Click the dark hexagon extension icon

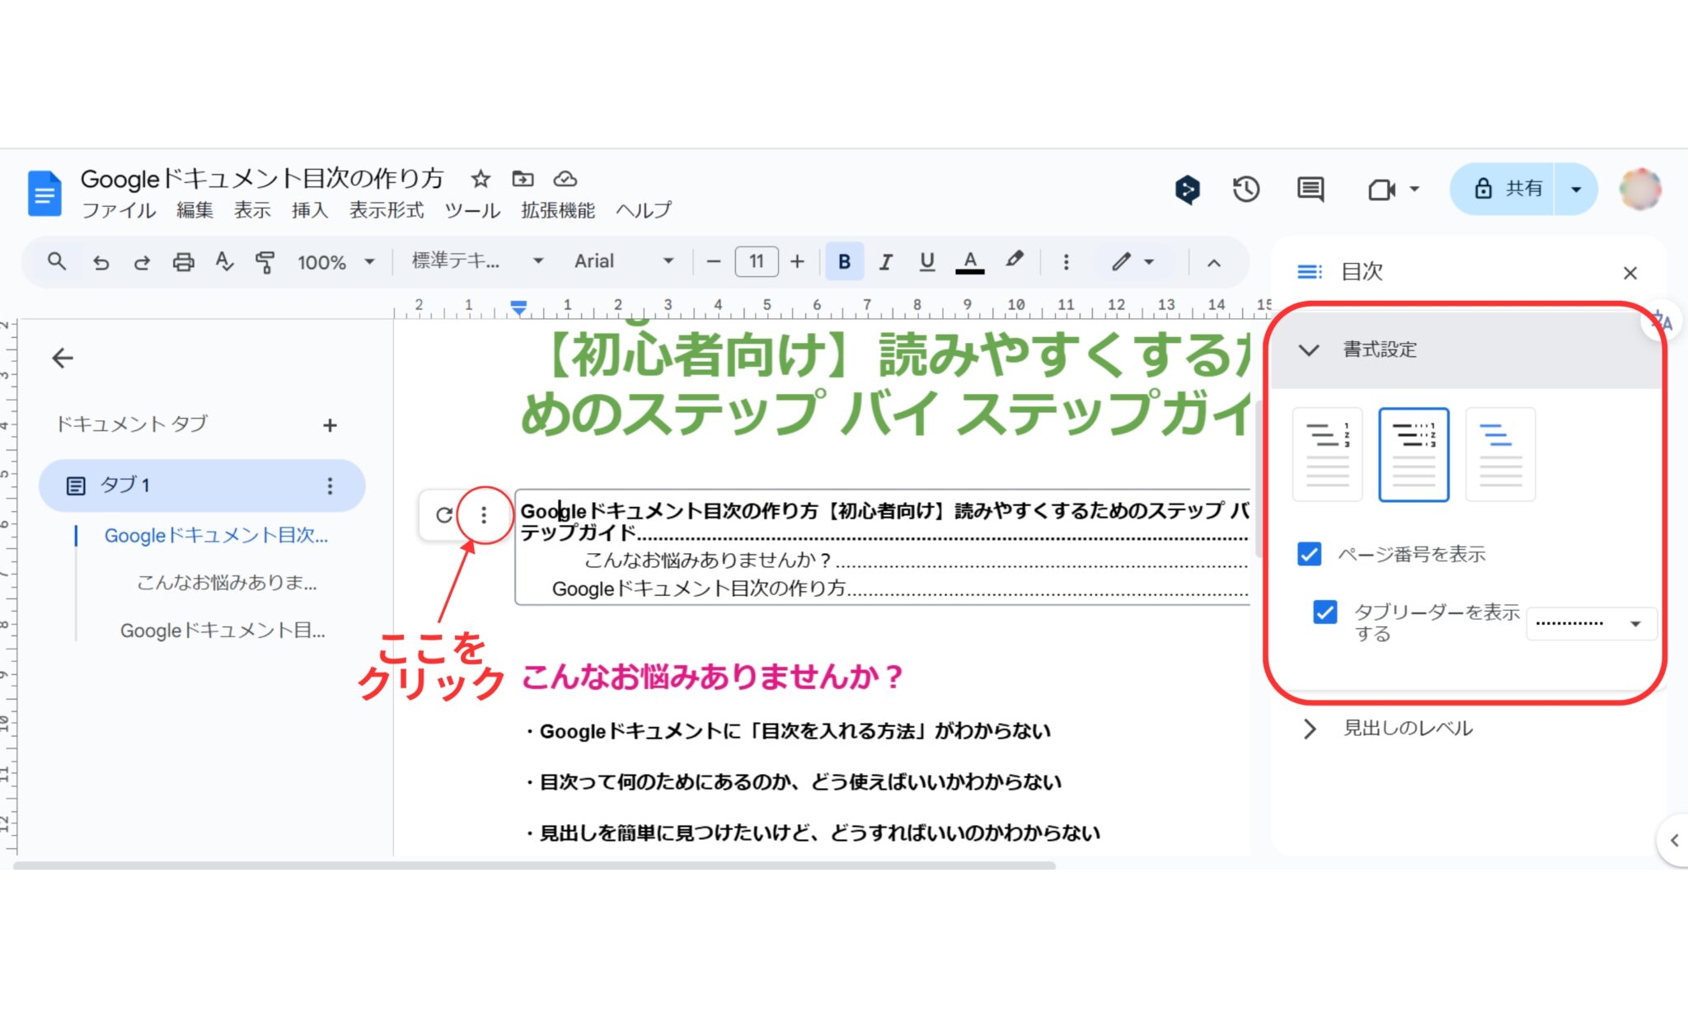click(1187, 190)
